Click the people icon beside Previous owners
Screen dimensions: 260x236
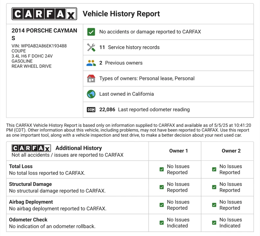91,63
